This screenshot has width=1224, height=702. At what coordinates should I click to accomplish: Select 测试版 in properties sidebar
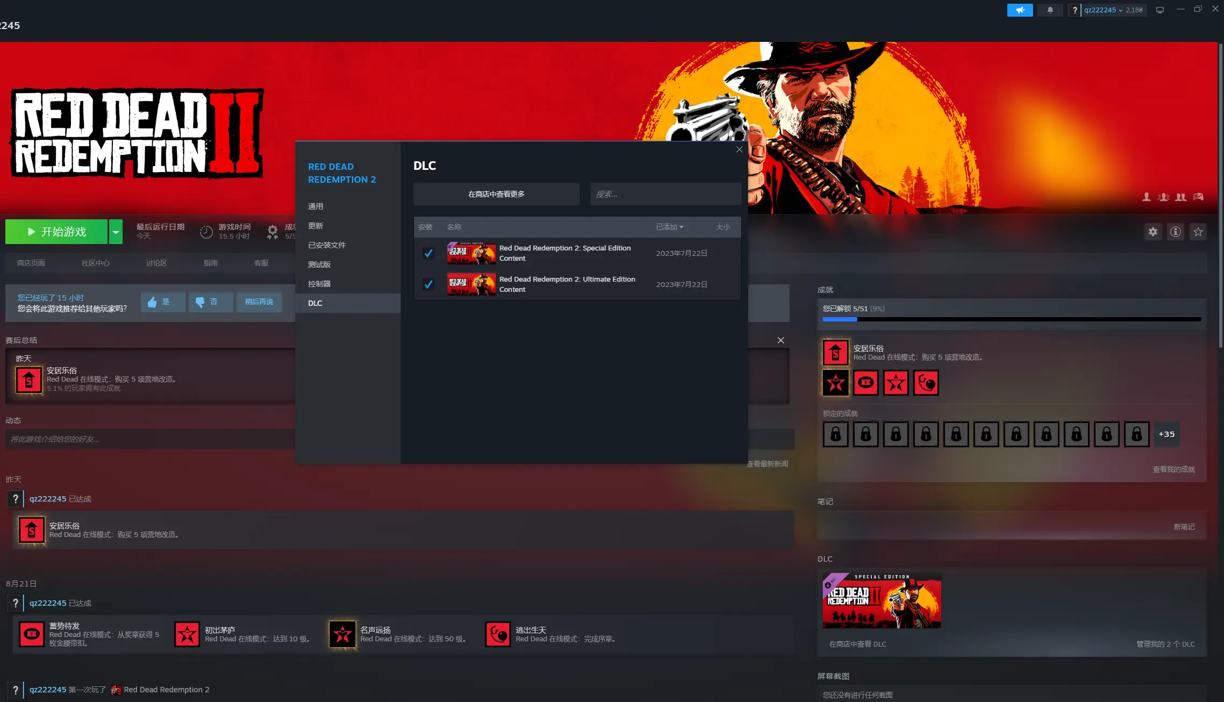pyautogui.click(x=348, y=264)
